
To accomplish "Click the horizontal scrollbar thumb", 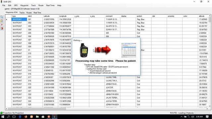I will 37,109.
